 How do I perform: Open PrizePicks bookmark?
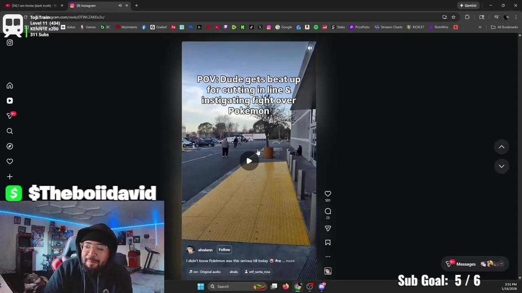click(359, 27)
